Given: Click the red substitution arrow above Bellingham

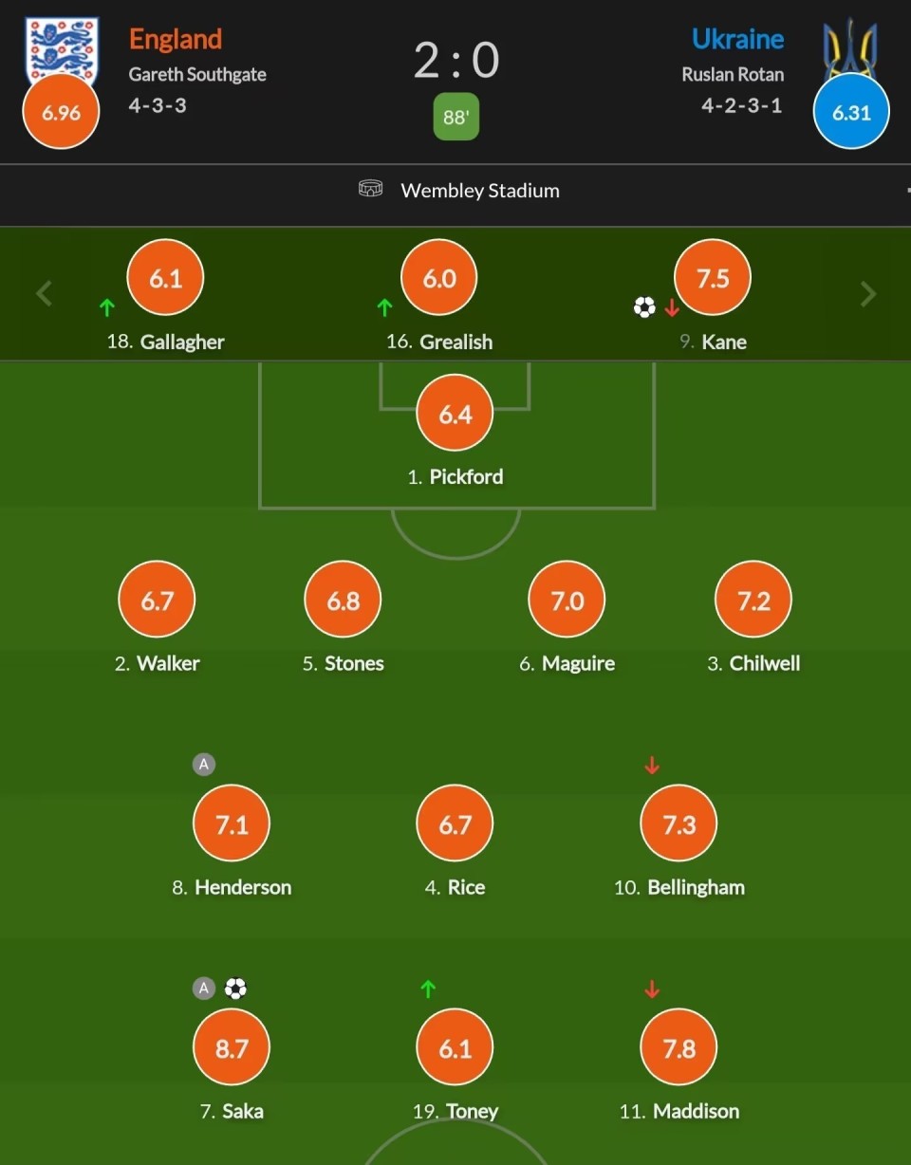Looking at the screenshot, I should pos(652,766).
